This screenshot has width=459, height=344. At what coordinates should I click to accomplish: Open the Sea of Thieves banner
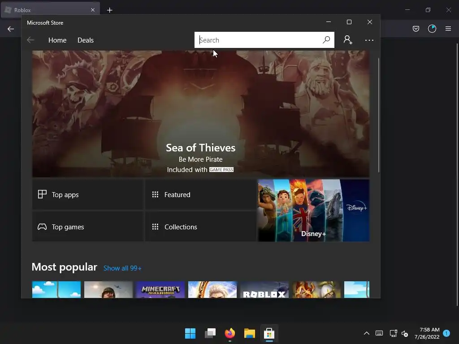point(200,114)
